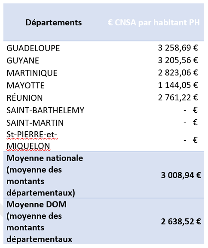Click the MAYOTTE row label
Image resolution: width=208 pixels, height=248 pixels.
(25, 86)
